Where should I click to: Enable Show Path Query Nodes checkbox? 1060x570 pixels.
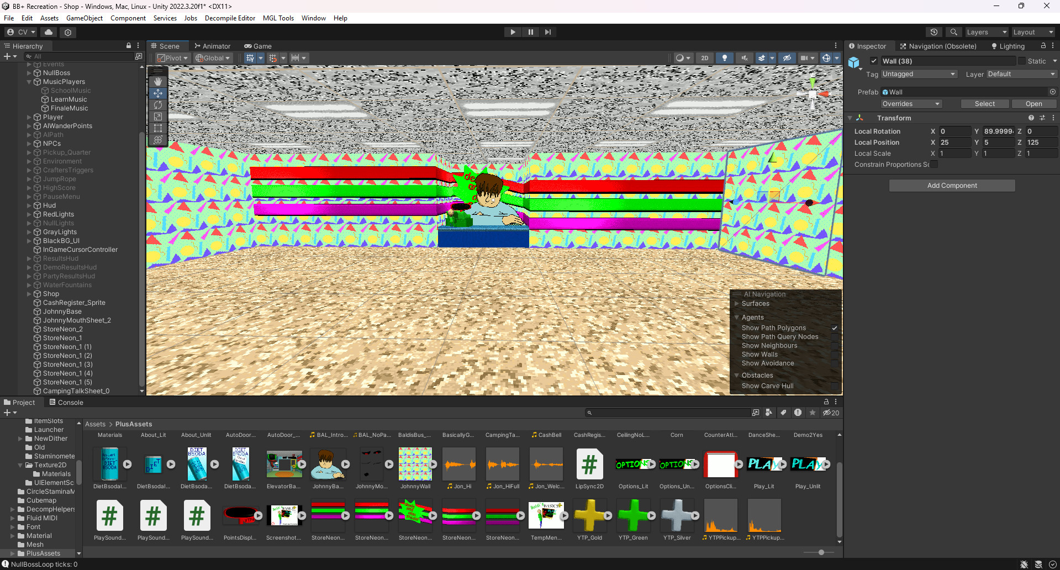835,337
